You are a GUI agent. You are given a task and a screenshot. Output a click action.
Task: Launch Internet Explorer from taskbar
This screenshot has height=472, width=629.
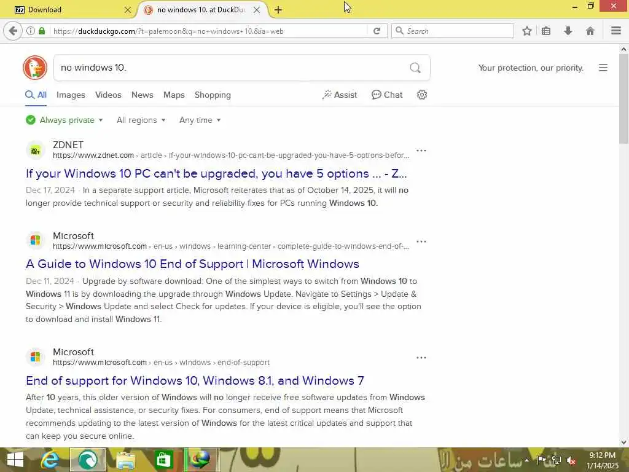[x=50, y=460]
